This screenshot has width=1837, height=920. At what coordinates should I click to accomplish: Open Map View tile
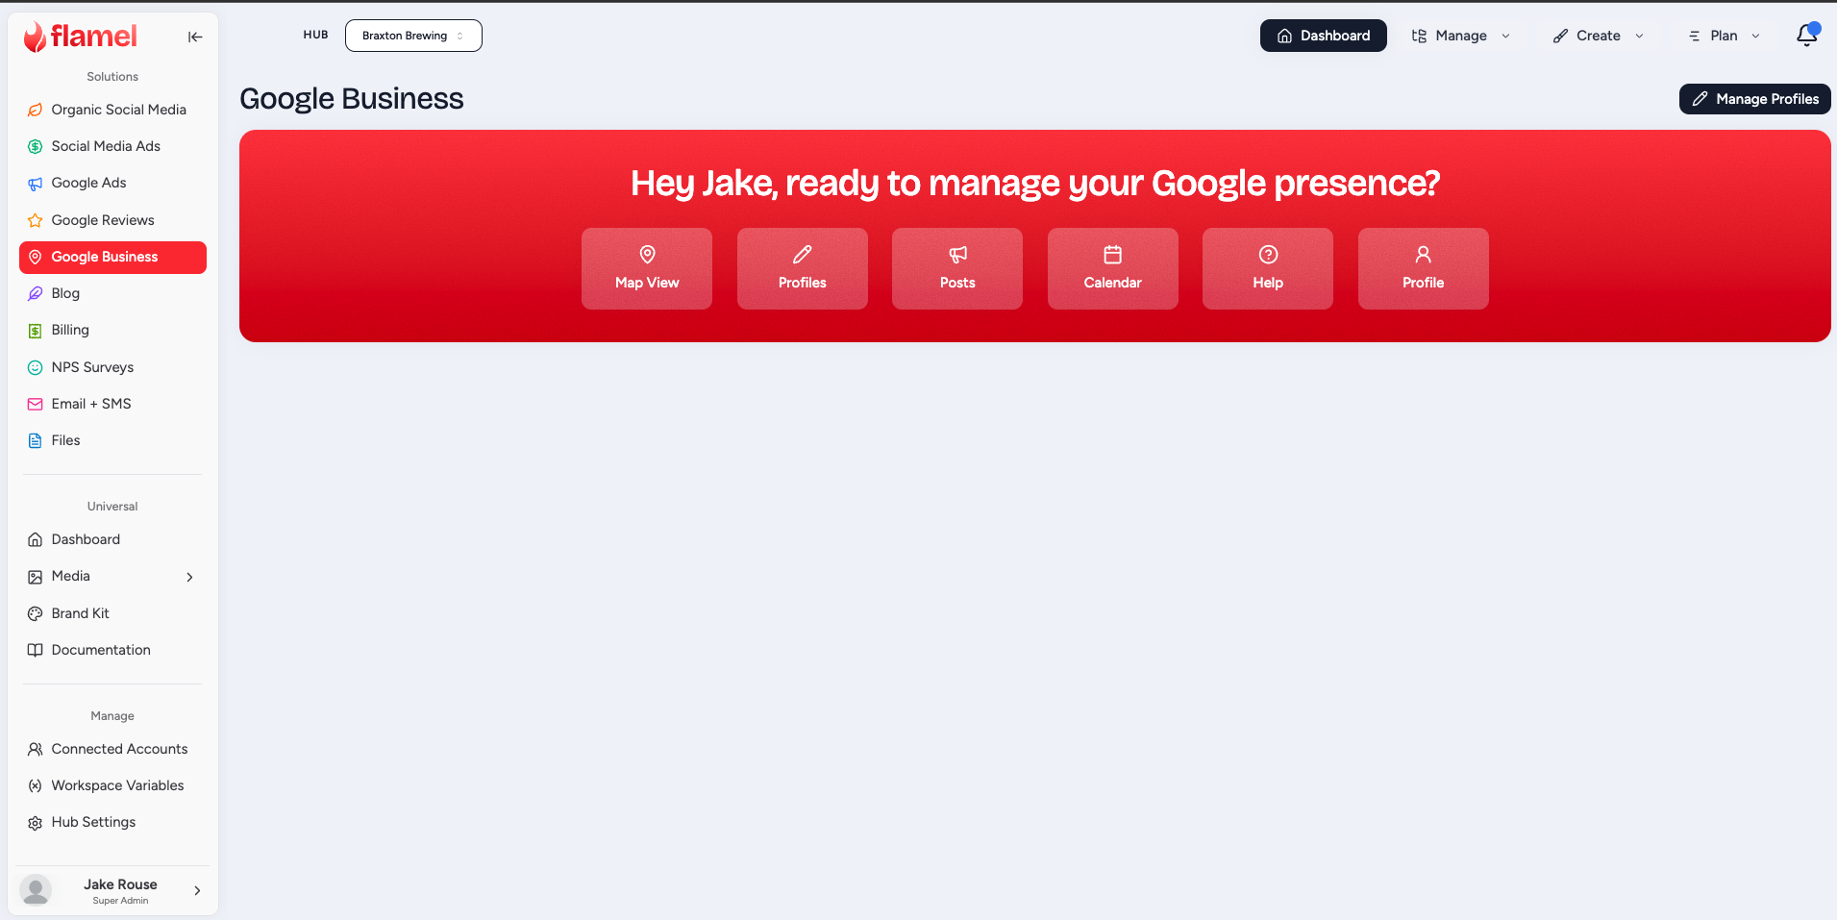647,268
